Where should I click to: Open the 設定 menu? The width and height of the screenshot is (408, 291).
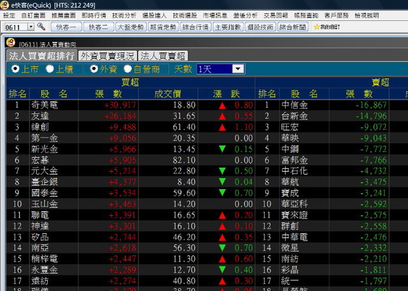click(x=10, y=15)
